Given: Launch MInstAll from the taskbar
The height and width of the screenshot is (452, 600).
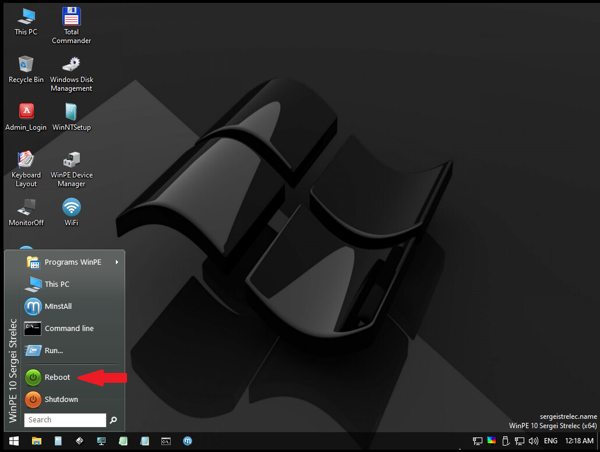Looking at the screenshot, I should click(x=188, y=441).
